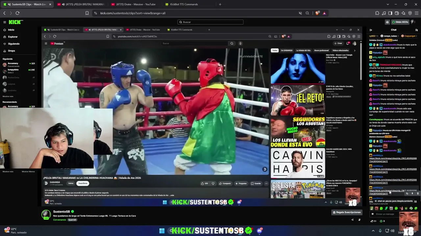Open the Brave Shields lion icon
This screenshot has height=236, width=421.
pyautogui.click(x=317, y=13)
